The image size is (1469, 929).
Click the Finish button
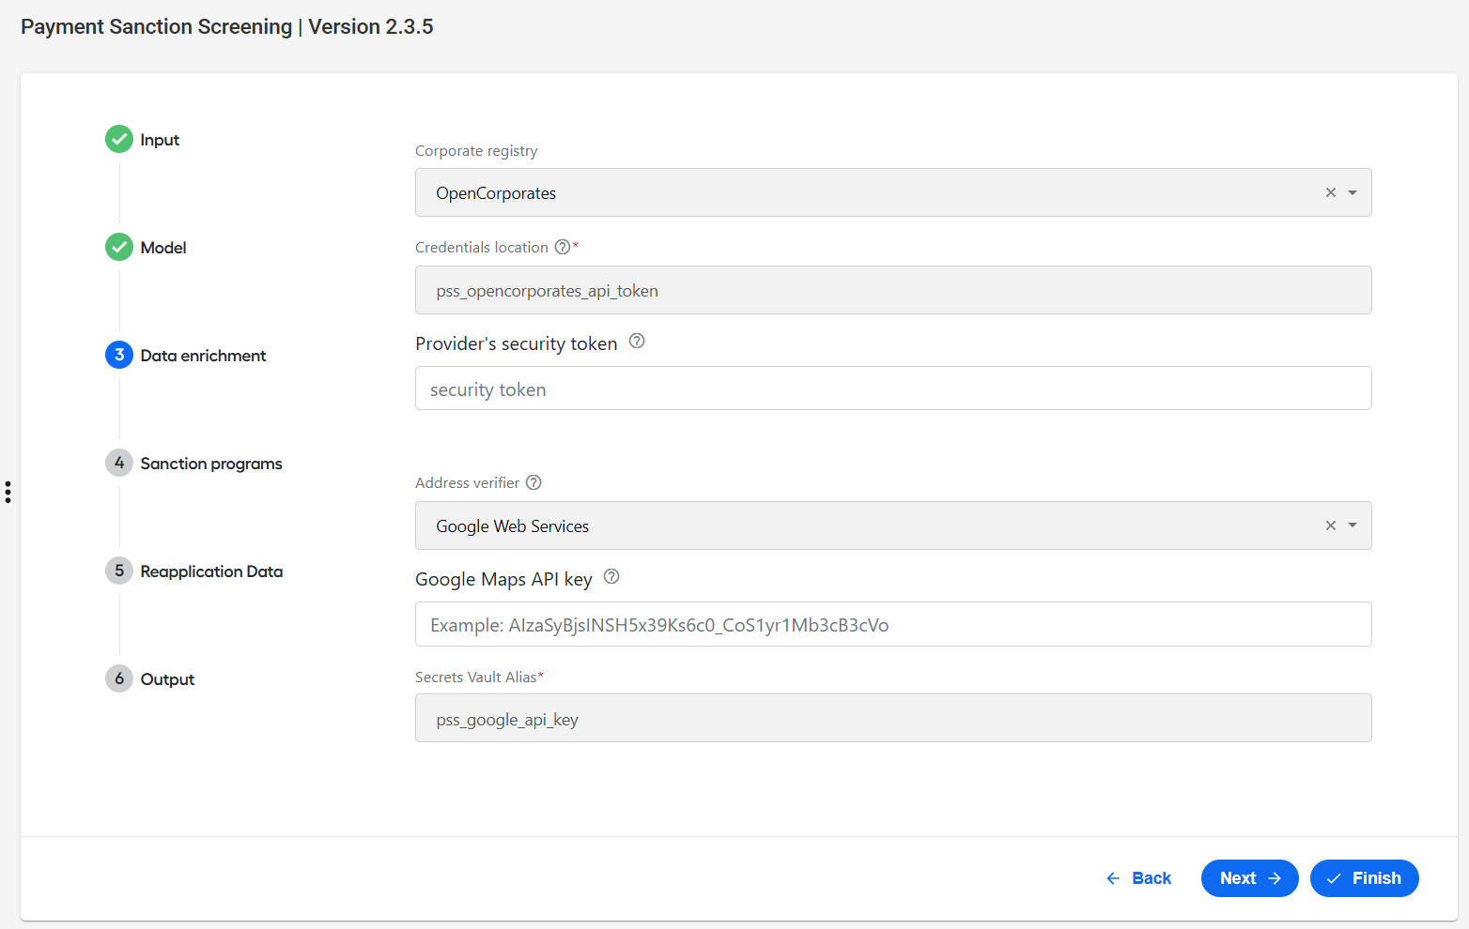[1365, 878]
